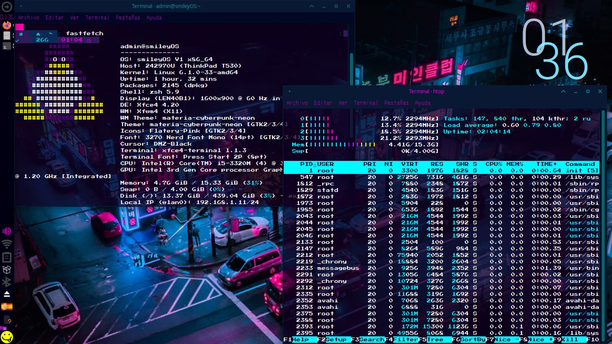The width and height of the screenshot is (612, 344).
Task: Open Archivo menu in htop terminal window
Action: 297,103
